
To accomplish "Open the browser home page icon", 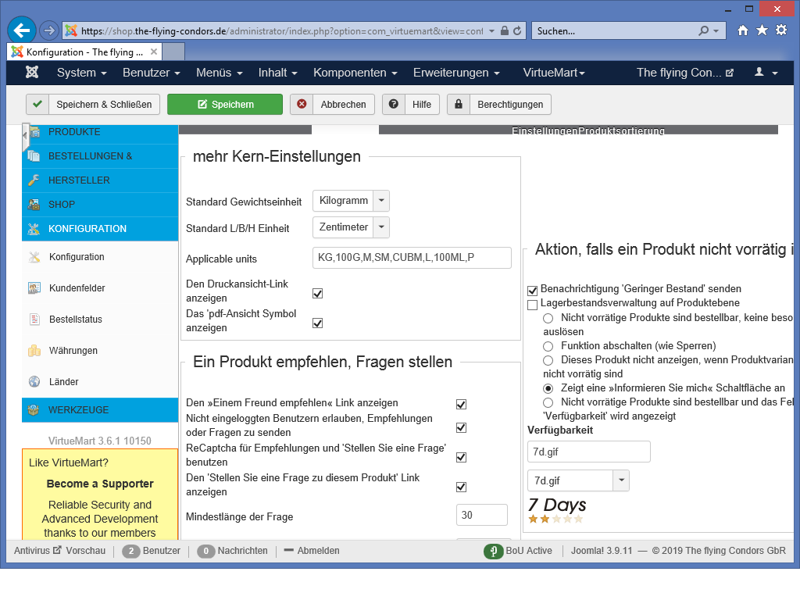I will [x=742, y=30].
